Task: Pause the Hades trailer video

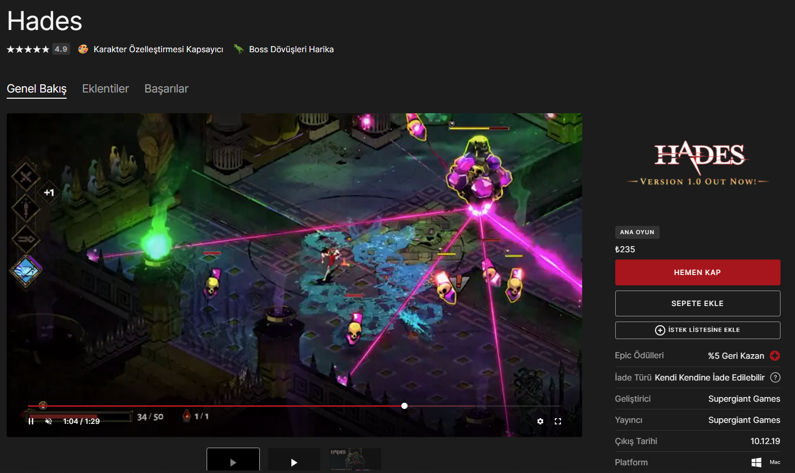Action: point(31,421)
